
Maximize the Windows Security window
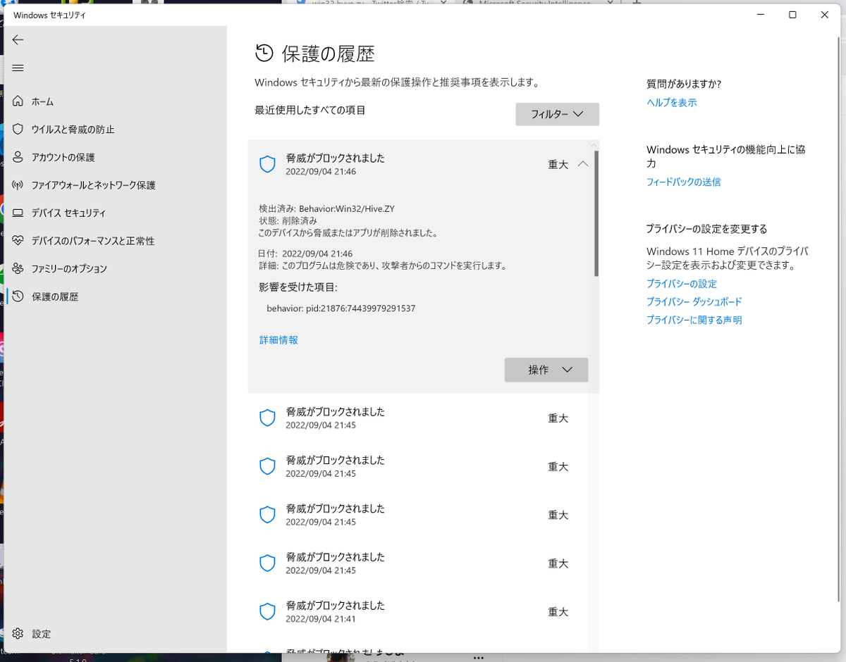coord(792,15)
